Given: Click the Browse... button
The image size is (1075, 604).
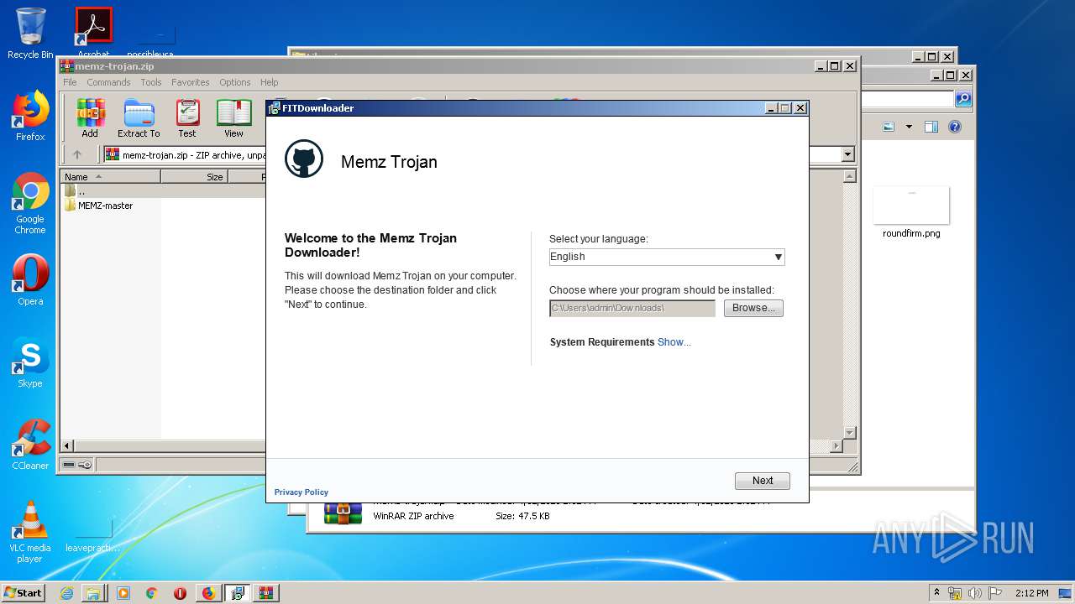Looking at the screenshot, I should click(x=753, y=308).
